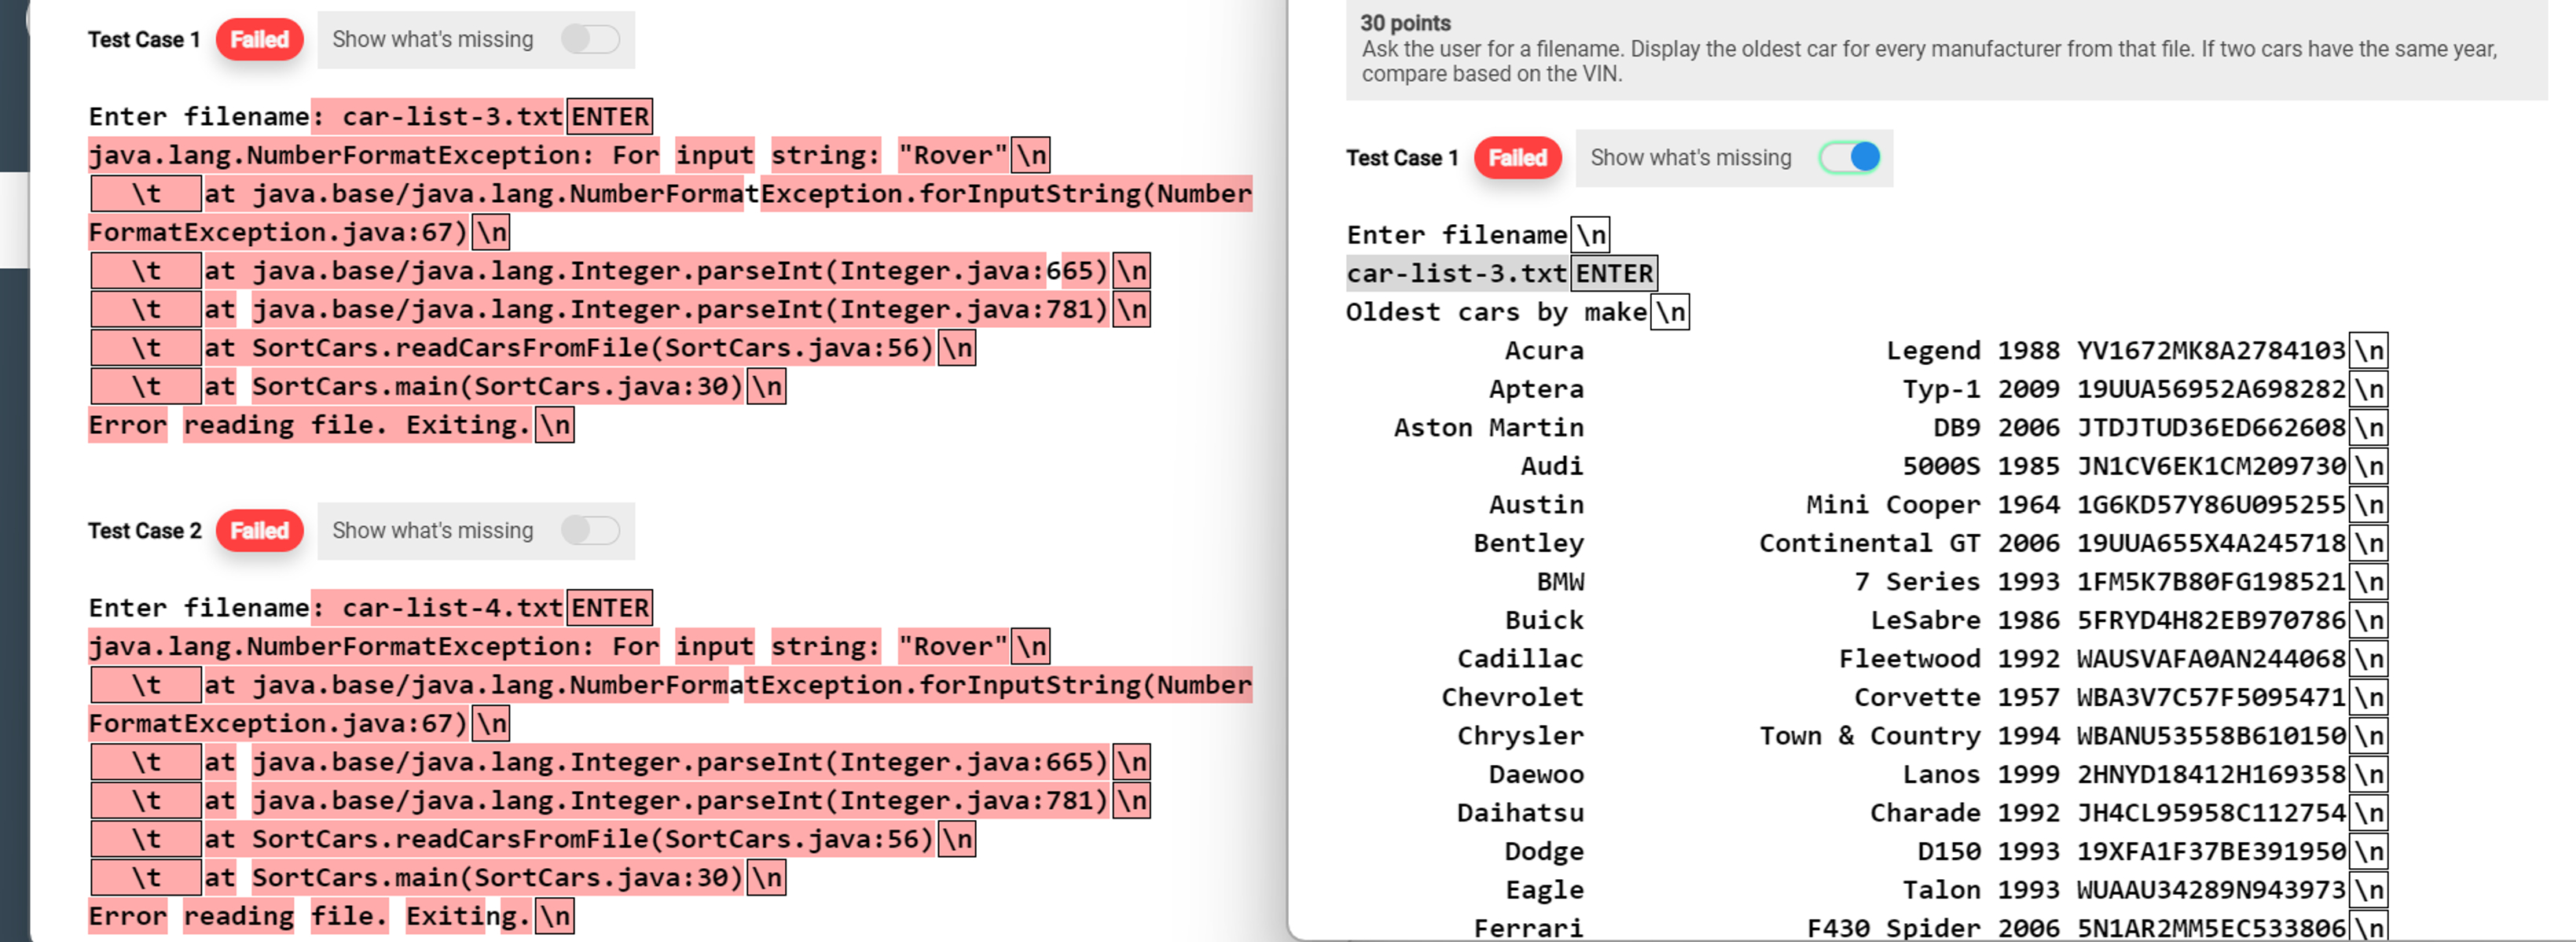
Task: Click the Ferrari F430 Spider row
Action: 1900,927
